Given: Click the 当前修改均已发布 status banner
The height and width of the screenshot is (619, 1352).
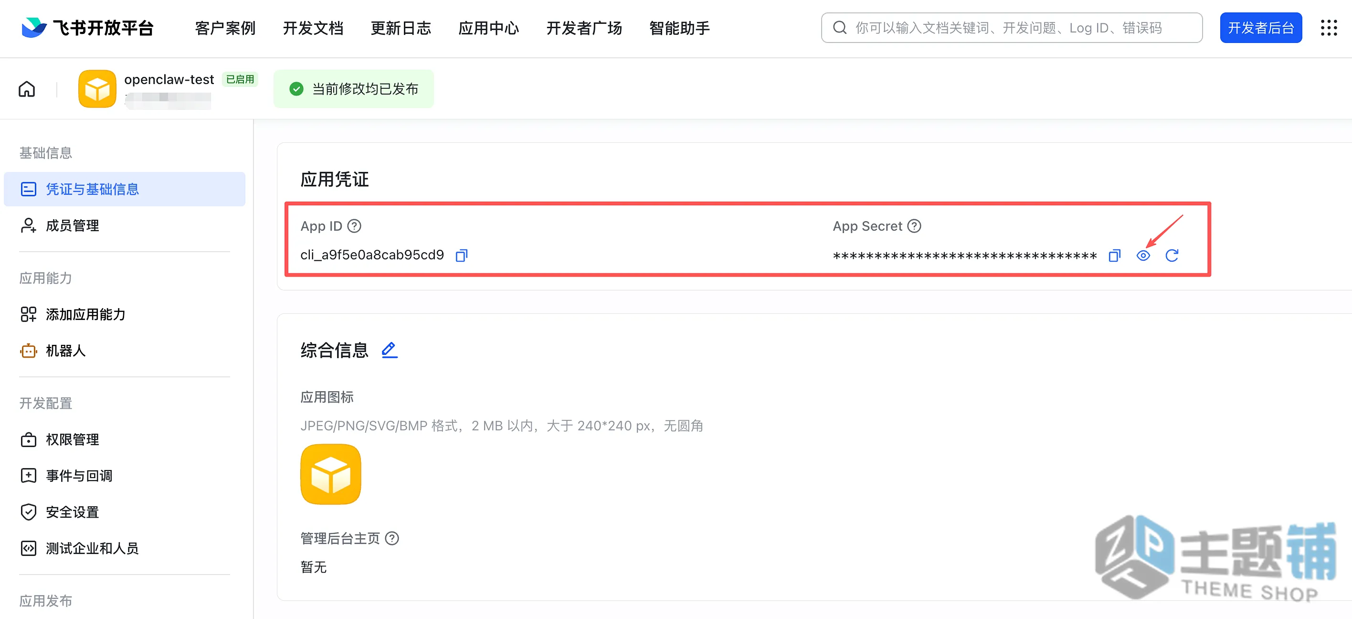Looking at the screenshot, I should pyautogui.click(x=354, y=89).
